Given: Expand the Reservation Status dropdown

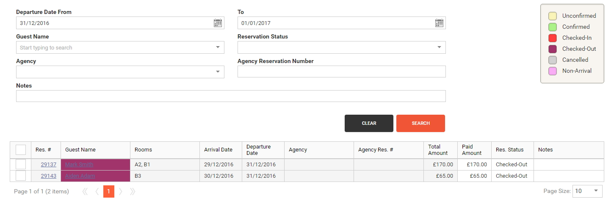Looking at the screenshot, I should [439, 47].
